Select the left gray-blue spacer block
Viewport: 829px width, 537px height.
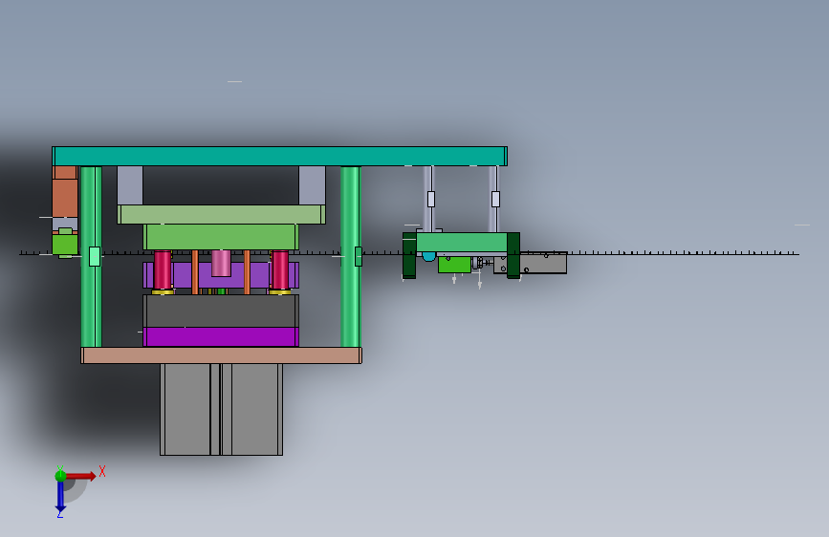tap(130, 185)
